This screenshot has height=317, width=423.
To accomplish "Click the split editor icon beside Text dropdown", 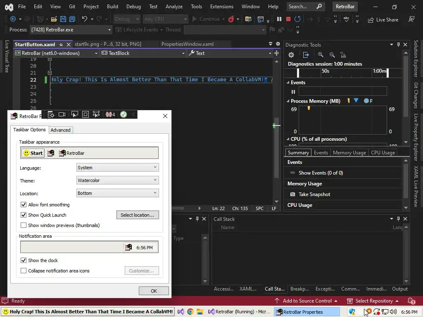I will point(276,53).
